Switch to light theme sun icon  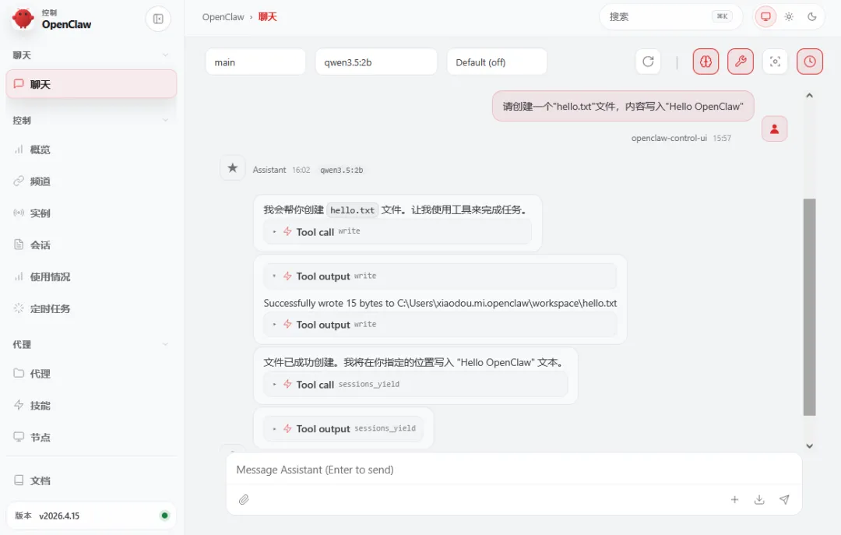coord(789,16)
